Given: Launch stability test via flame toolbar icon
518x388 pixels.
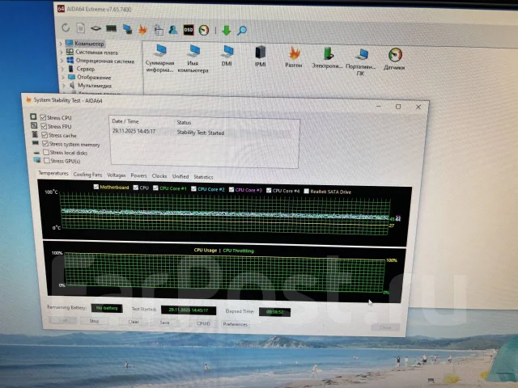Looking at the screenshot, I should [142, 29].
